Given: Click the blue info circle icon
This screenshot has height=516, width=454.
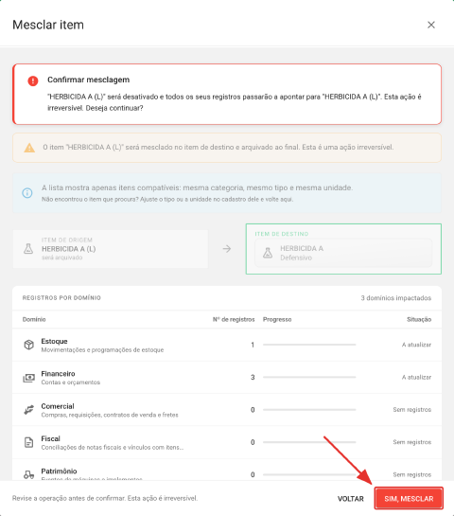Looking at the screenshot, I should (x=27, y=193).
